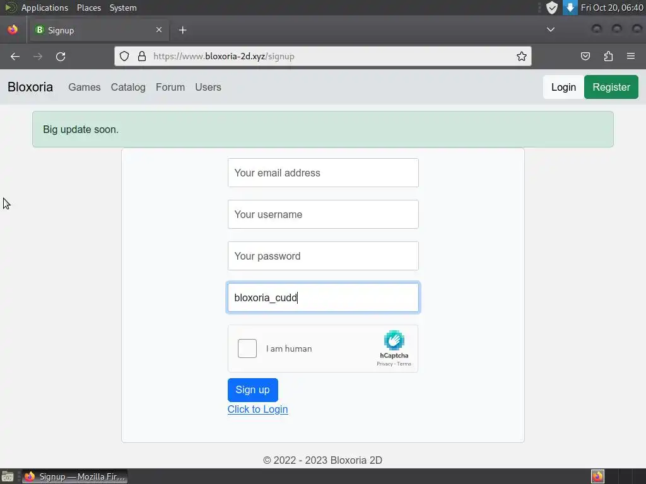
Task: Click the 2022 - 2023 Bloxoria 2D footer text
Action: tap(322, 460)
